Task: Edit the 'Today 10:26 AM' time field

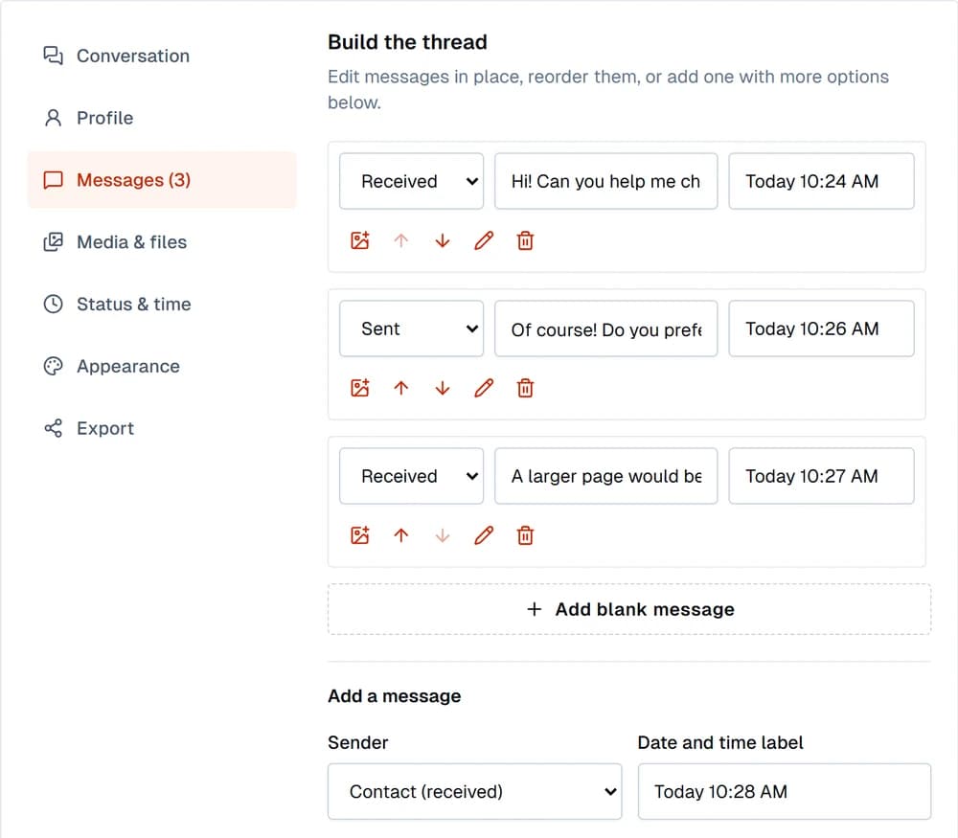Action: 821,328
